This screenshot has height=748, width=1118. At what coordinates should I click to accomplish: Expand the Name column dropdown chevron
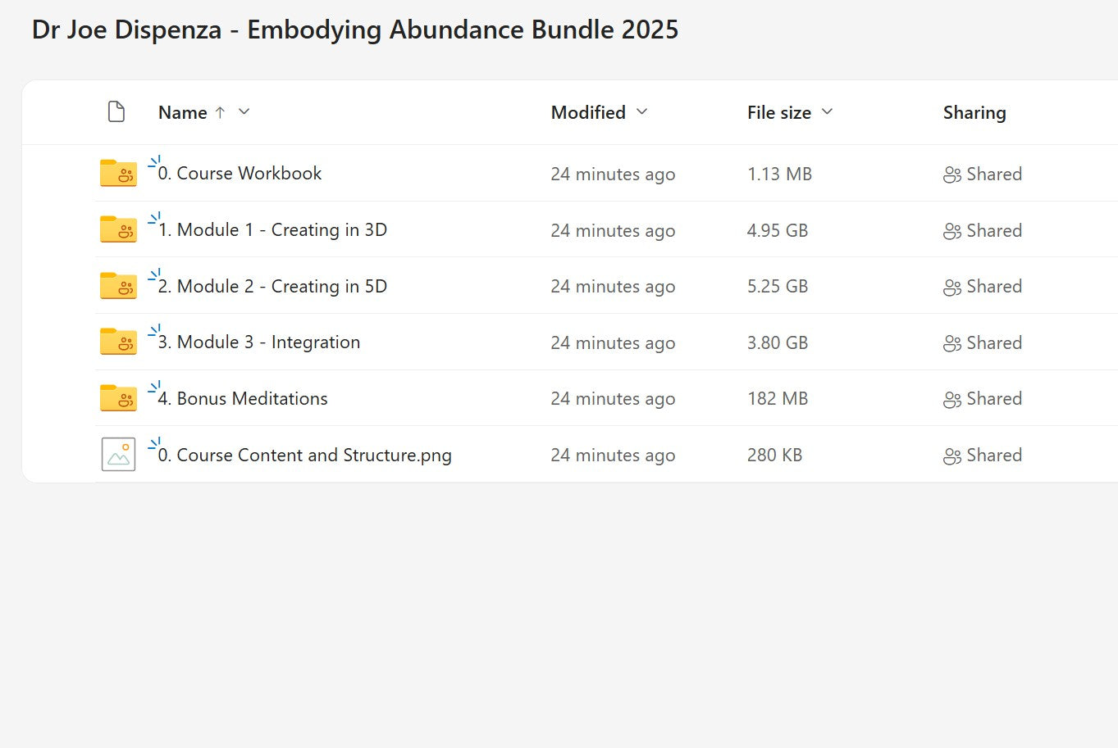244,112
